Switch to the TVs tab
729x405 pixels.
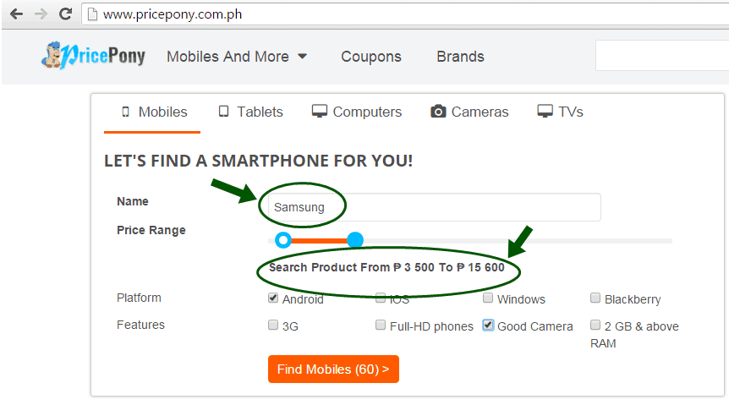pyautogui.click(x=560, y=112)
